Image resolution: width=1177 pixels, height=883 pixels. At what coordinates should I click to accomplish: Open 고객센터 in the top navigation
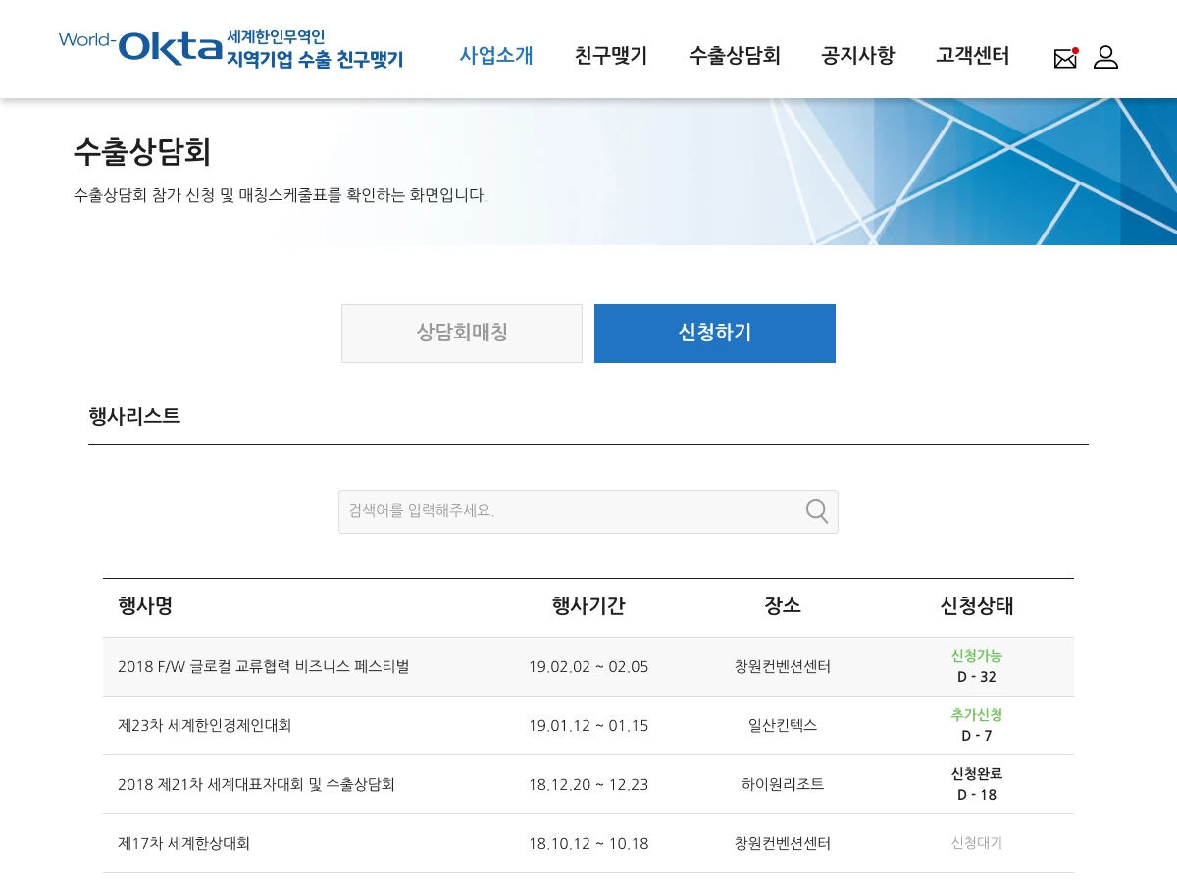click(x=972, y=56)
